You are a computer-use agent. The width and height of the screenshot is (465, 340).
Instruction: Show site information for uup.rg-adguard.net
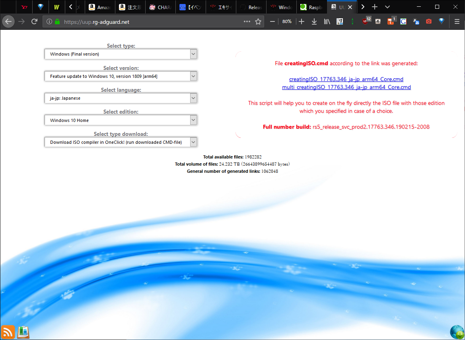49,21
